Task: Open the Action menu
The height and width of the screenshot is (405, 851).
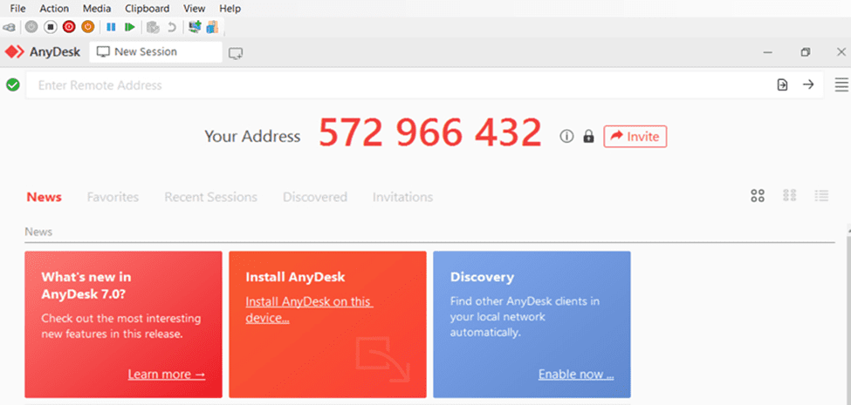Action: (54, 9)
